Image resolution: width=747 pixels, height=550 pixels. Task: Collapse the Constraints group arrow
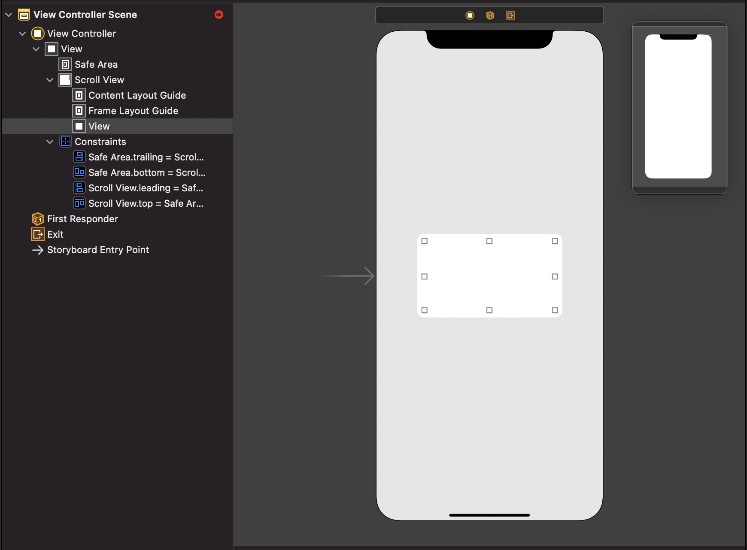pyautogui.click(x=50, y=142)
